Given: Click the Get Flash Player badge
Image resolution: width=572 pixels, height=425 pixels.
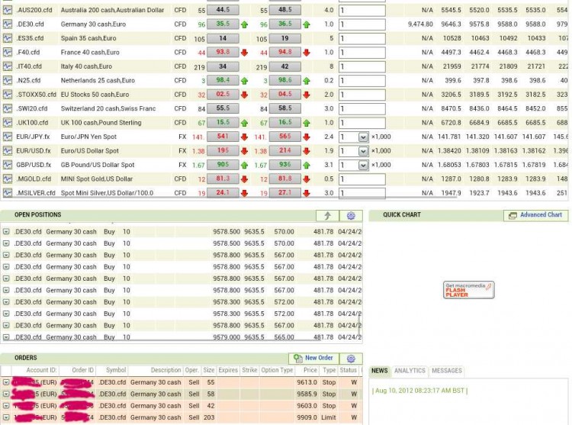Looking at the screenshot, I should coord(469,290).
